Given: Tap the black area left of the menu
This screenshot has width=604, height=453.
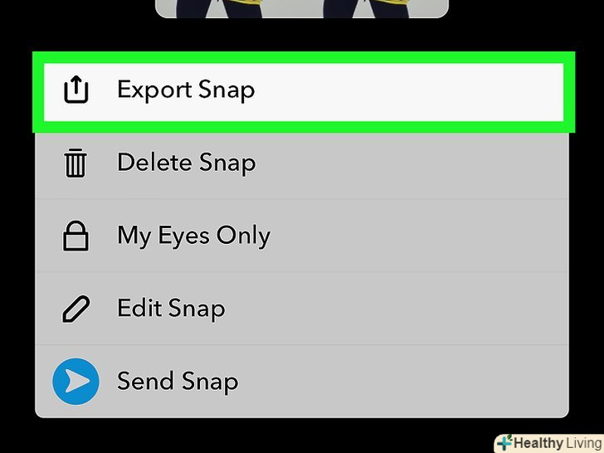Looking at the screenshot, I should pos(17,231).
